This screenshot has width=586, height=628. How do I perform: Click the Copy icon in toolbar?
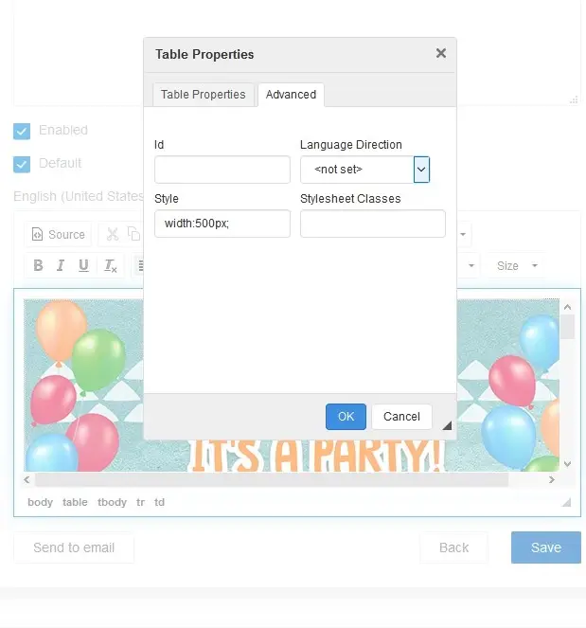(x=133, y=234)
